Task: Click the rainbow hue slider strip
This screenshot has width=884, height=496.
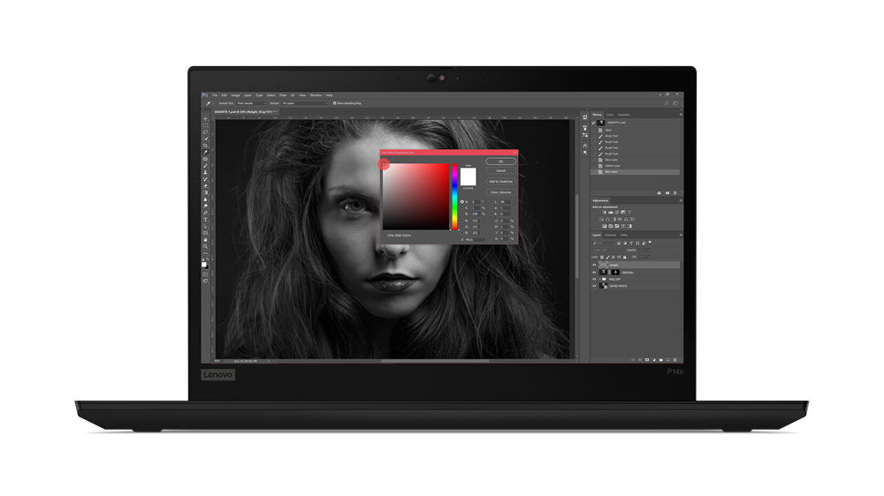Action: 455,197
